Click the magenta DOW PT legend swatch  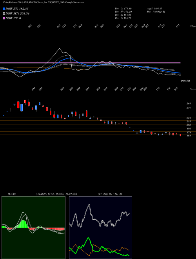pos(4,18)
